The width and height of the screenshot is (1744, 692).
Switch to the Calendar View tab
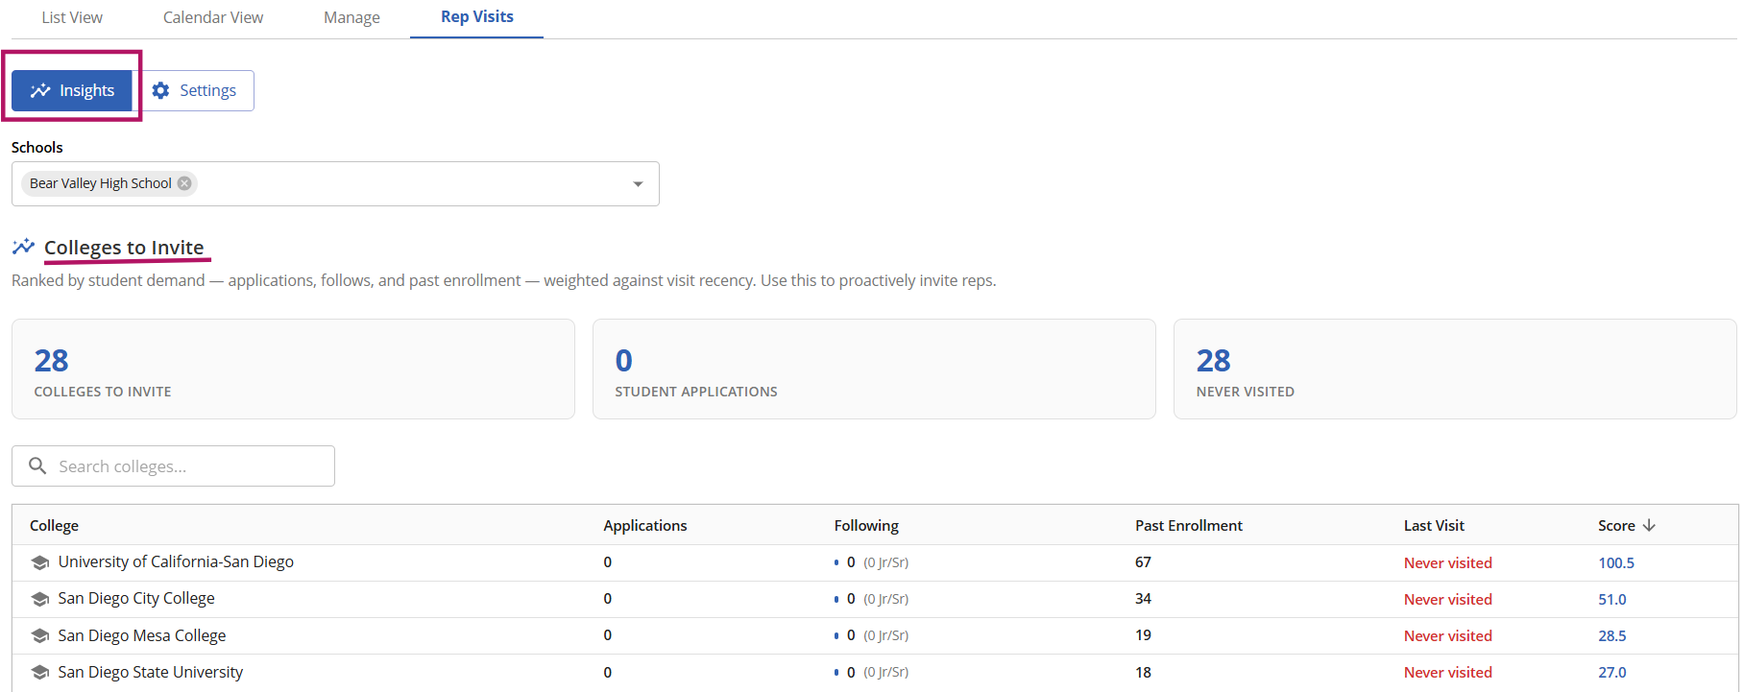click(x=213, y=17)
